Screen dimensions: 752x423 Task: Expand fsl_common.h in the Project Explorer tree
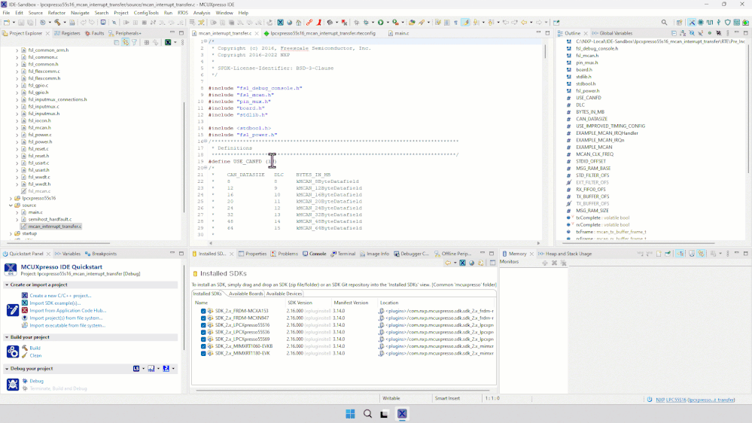tap(17, 64)
